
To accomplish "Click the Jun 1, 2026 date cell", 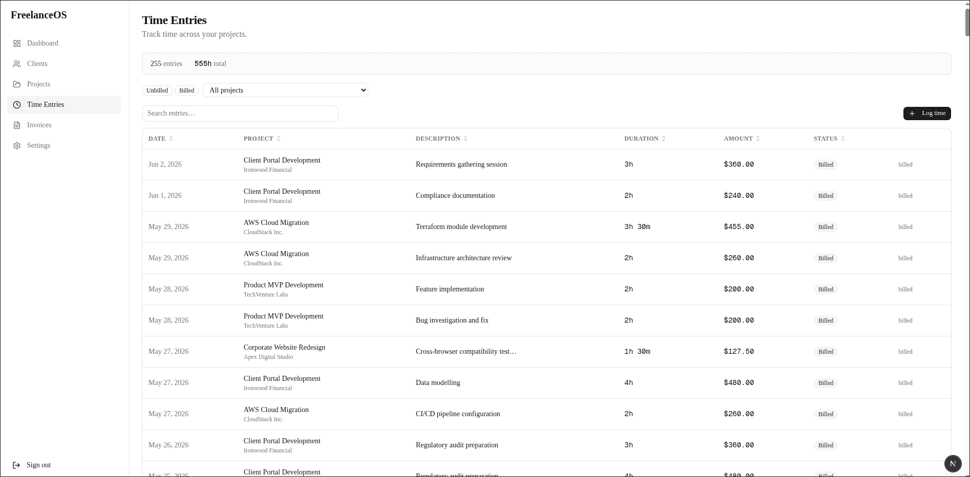I will 165,196.
